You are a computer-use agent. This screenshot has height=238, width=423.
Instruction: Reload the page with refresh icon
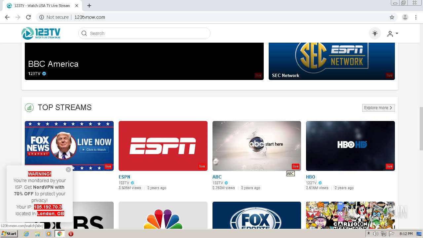click(x=28, y=17)
